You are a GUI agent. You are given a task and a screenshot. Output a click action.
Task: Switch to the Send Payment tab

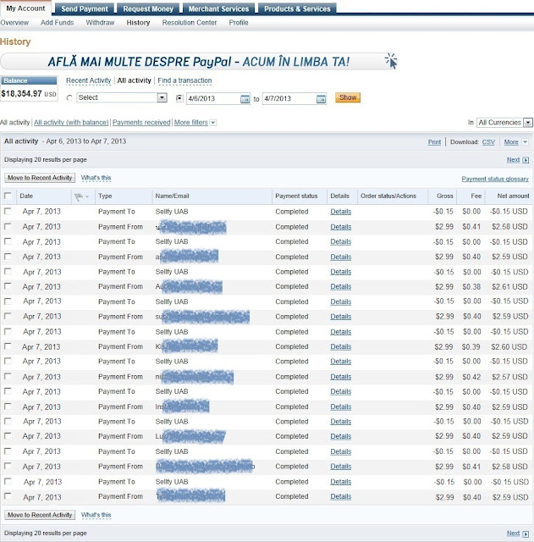[85, 8]
